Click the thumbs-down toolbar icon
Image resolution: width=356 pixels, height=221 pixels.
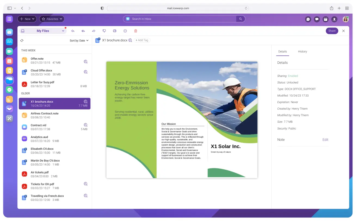click(x=104, y=31)
